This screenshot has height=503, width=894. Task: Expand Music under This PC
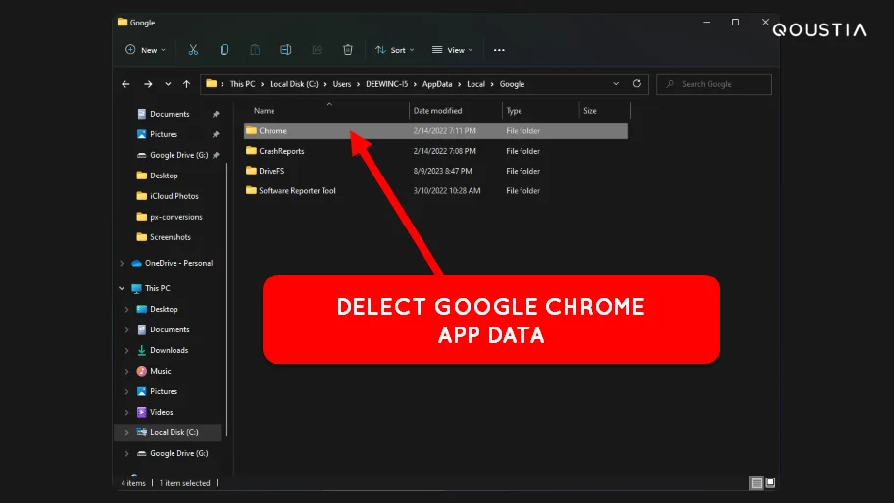(x=126, y=371)
